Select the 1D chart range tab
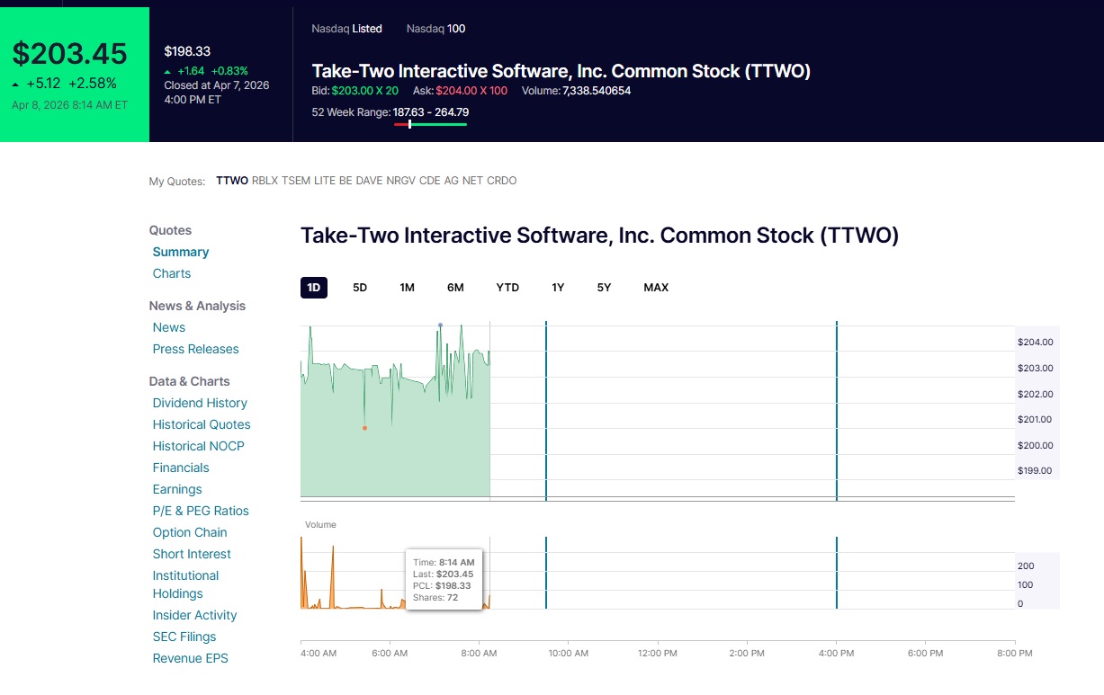 click(x=313, y=288)
